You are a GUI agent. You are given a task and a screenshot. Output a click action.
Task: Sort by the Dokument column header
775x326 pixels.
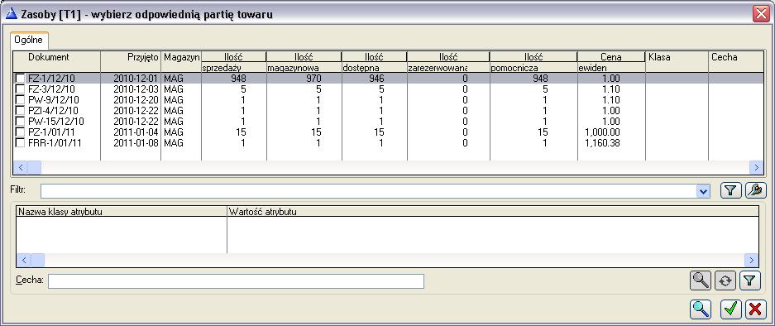point(56,61)
